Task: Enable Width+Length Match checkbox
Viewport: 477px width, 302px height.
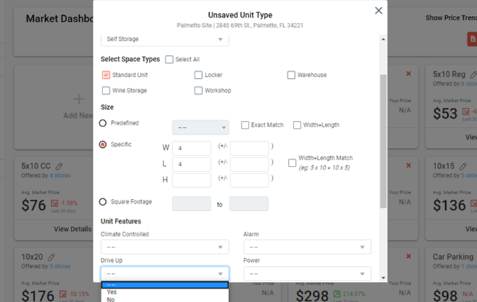Action: point(292,163)
